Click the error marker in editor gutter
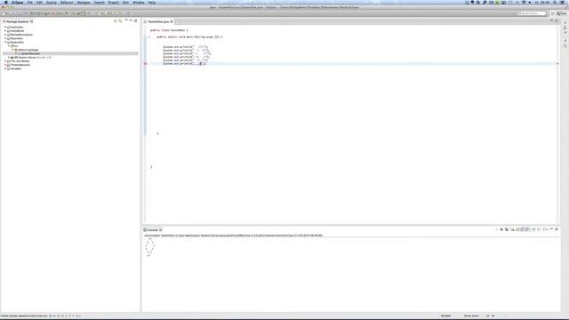 click(x=146, y=63)
